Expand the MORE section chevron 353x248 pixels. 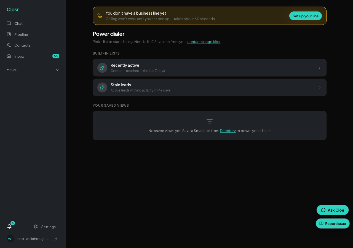pyautogui.click(x=57, y=70)
